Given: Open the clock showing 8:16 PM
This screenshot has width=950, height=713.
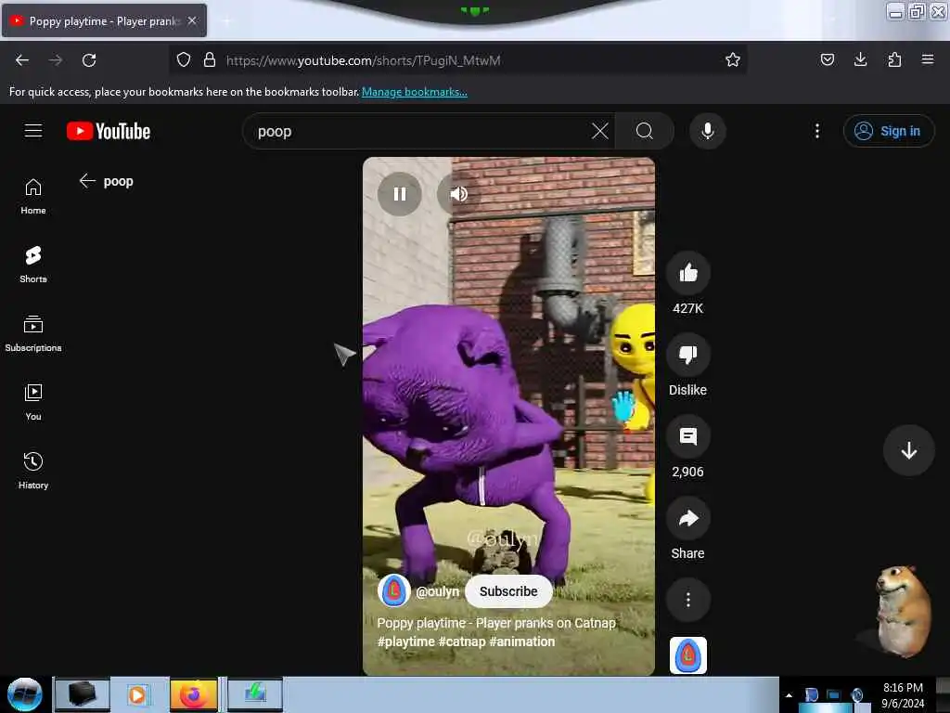Looking at the screenshot, I should (903, 695).
